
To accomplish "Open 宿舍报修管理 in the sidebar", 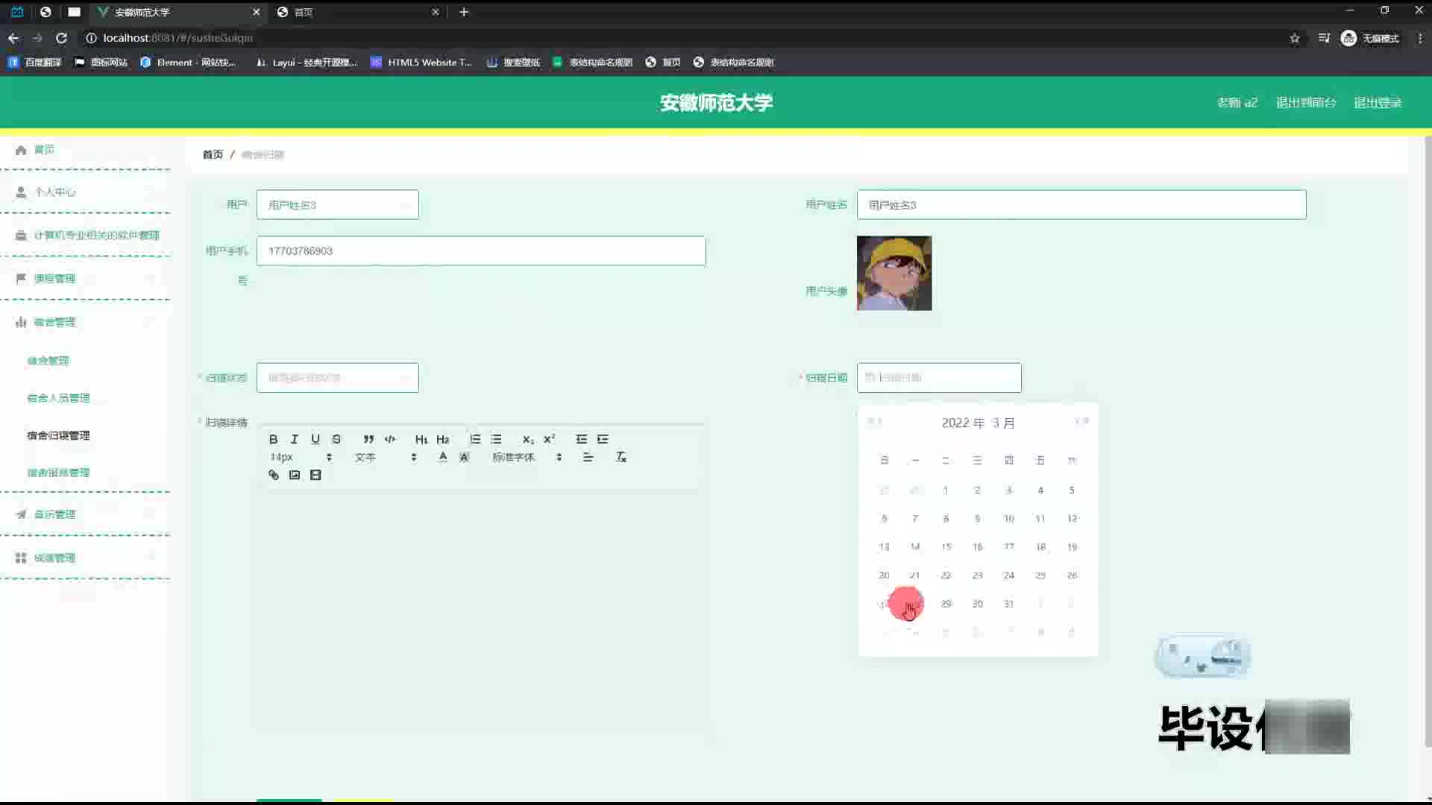I will pyautogui.click(x=58, y=473).
